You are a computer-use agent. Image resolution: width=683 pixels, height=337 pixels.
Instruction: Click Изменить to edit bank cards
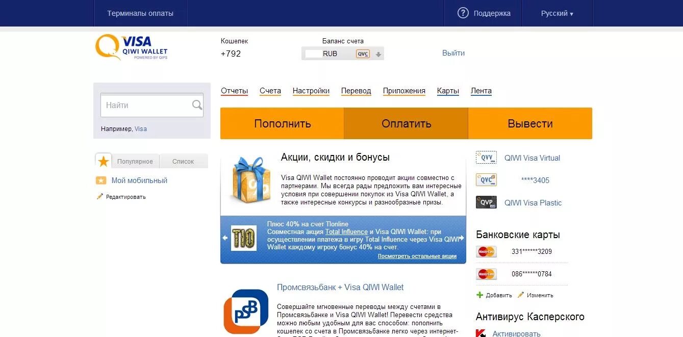coord(540,295)
